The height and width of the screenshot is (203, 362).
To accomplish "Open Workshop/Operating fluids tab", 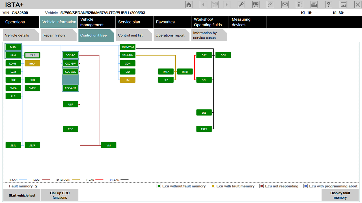I will (x=210, y=22).
